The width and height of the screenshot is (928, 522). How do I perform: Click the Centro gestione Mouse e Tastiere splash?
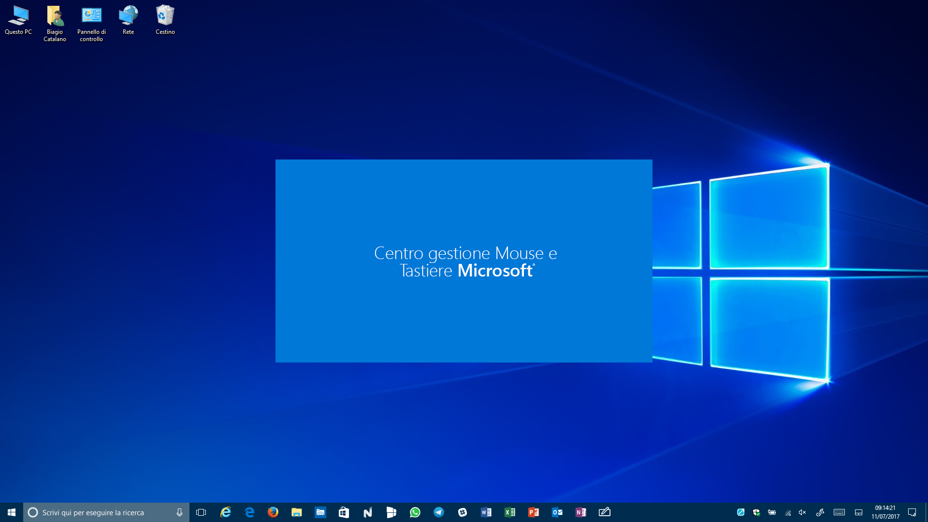pos(464,261)
